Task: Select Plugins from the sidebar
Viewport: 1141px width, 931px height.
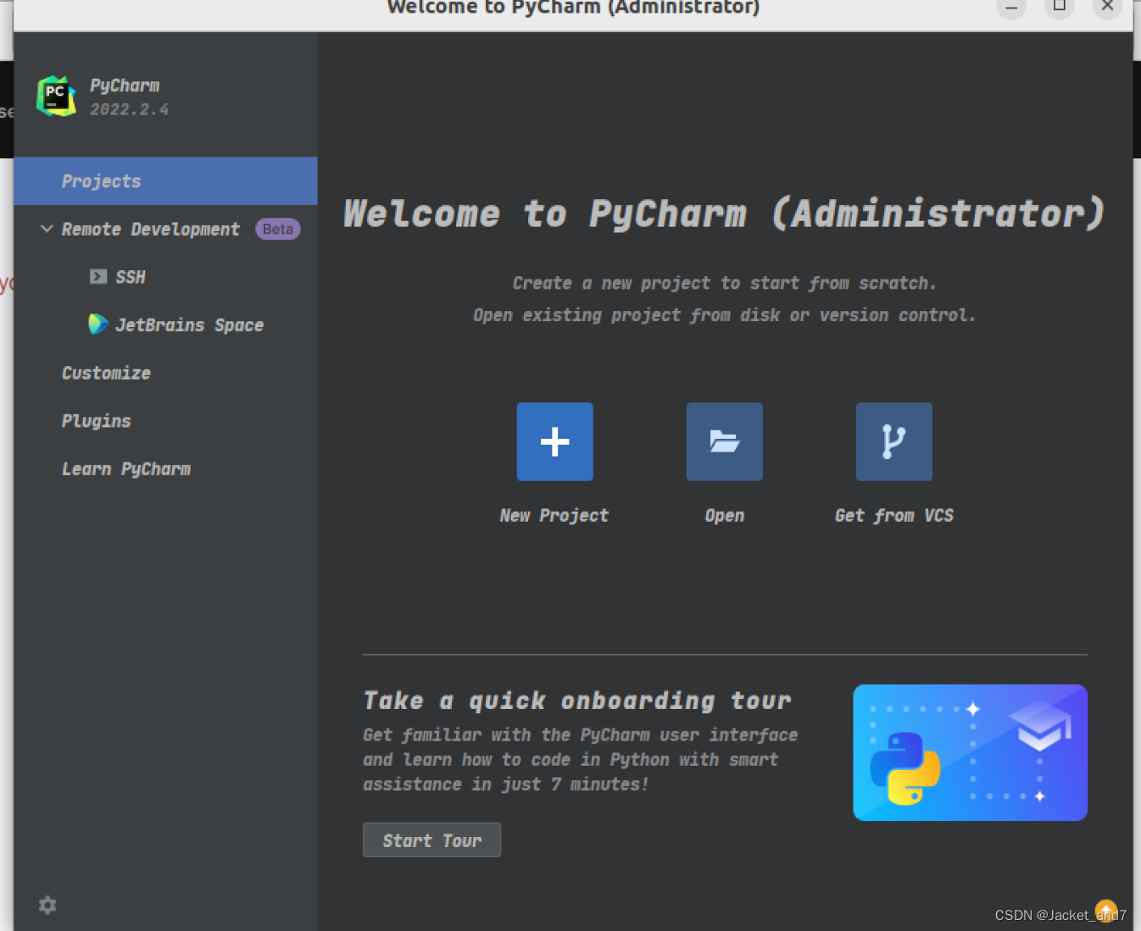Action: (x=96, y=420)
